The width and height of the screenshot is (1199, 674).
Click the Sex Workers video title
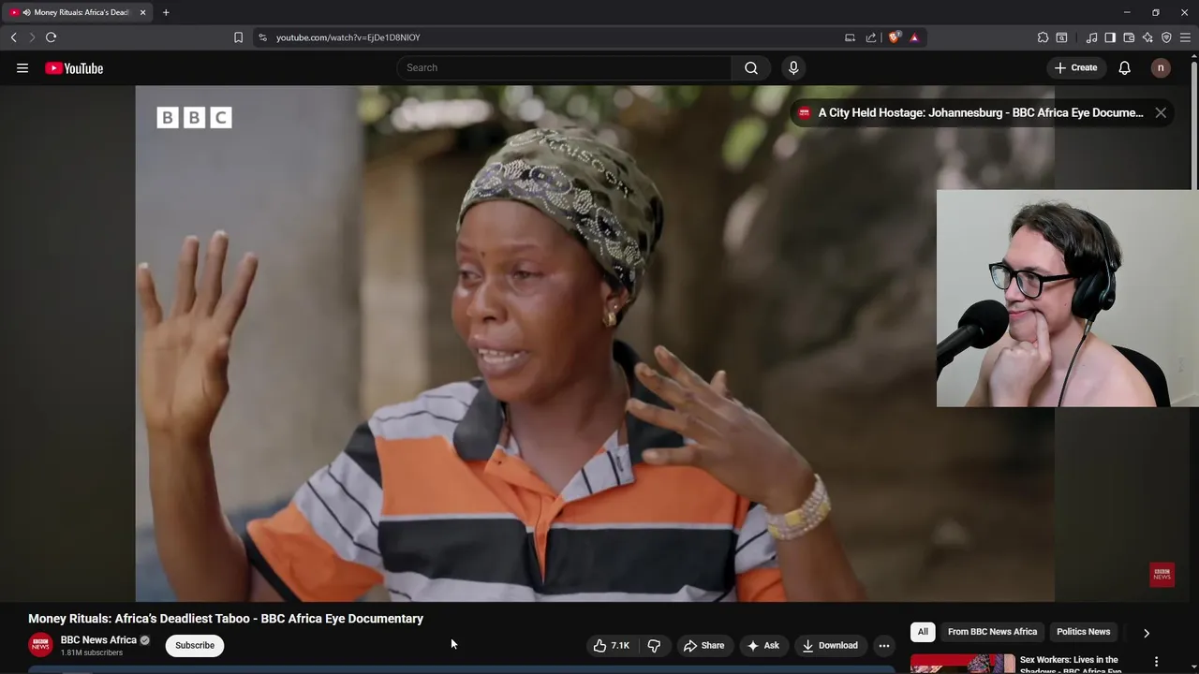point(1069,665)
